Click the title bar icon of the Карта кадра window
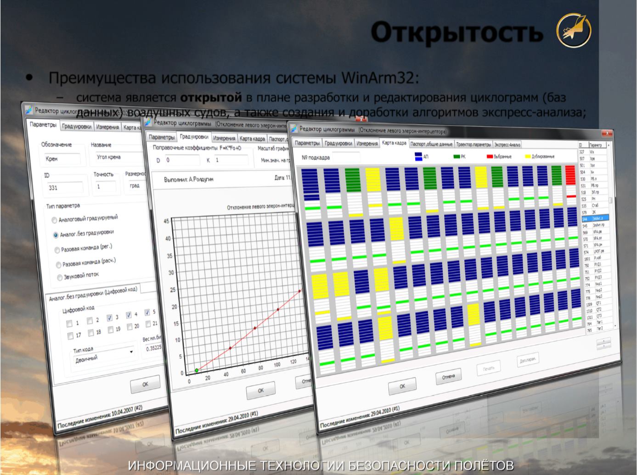This screenshot has height=475, width=637. 293,129
